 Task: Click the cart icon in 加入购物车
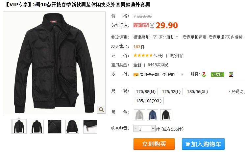[187, 144]
